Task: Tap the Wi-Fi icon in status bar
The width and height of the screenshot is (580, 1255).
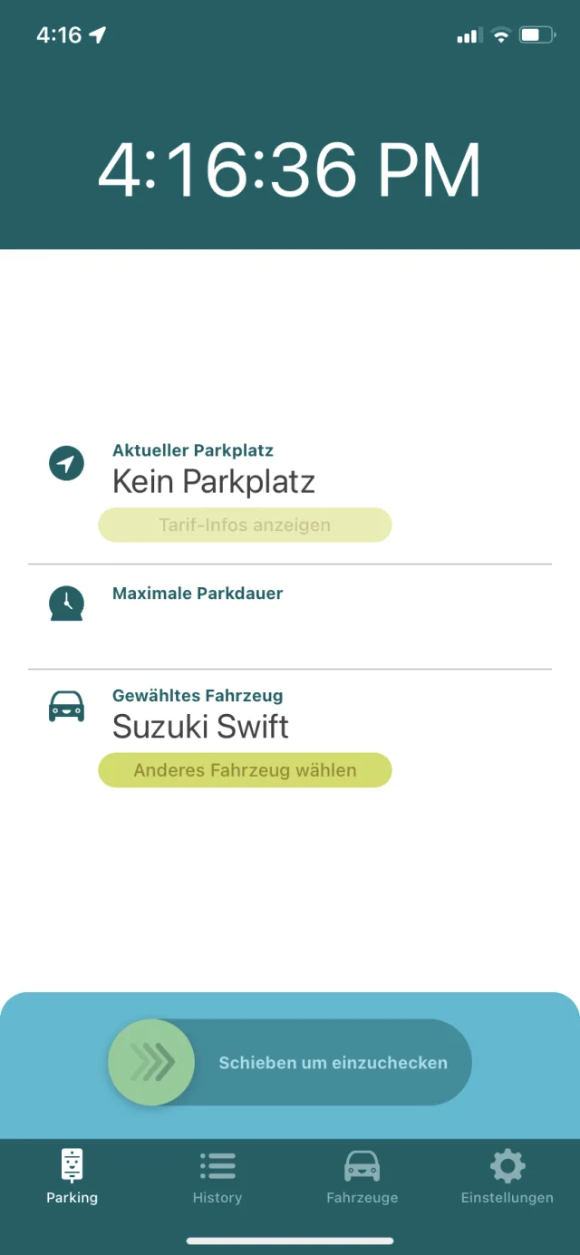Action: click(x=500, y=35)
